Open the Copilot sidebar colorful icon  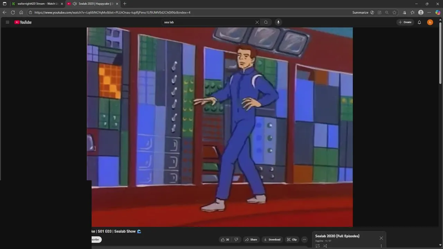[438, 12]
